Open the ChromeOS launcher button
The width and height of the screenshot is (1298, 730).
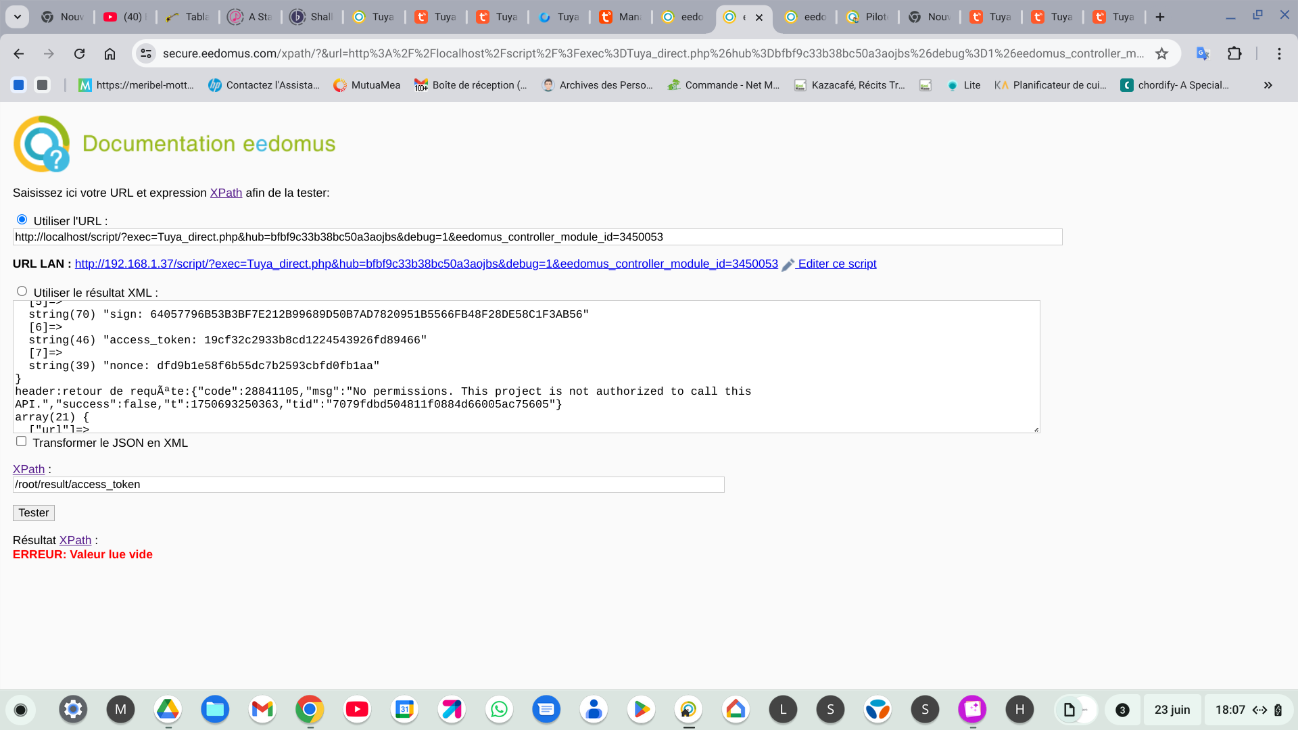point(20,710)
